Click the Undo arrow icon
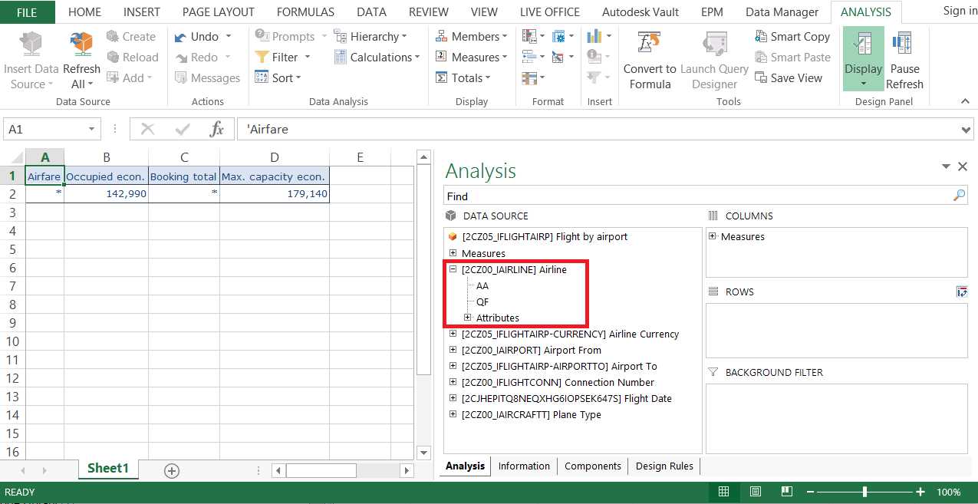Screen dimensions: 978x504 [181, 37]
